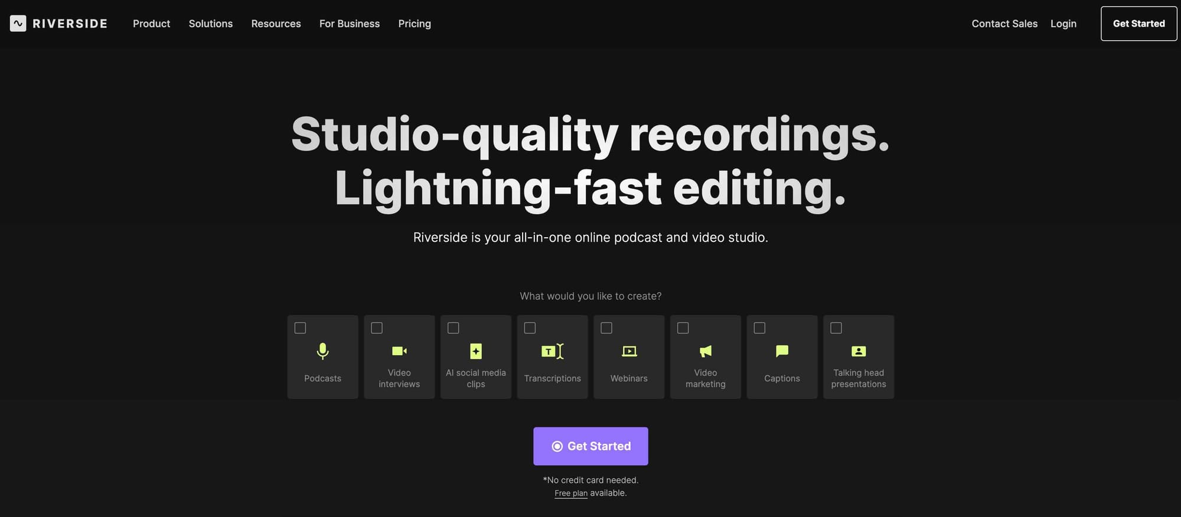The height and width of the screenshot is (517, 1181).
Task: Click the Captions speech bubble icon
Action: click(782, 351)
